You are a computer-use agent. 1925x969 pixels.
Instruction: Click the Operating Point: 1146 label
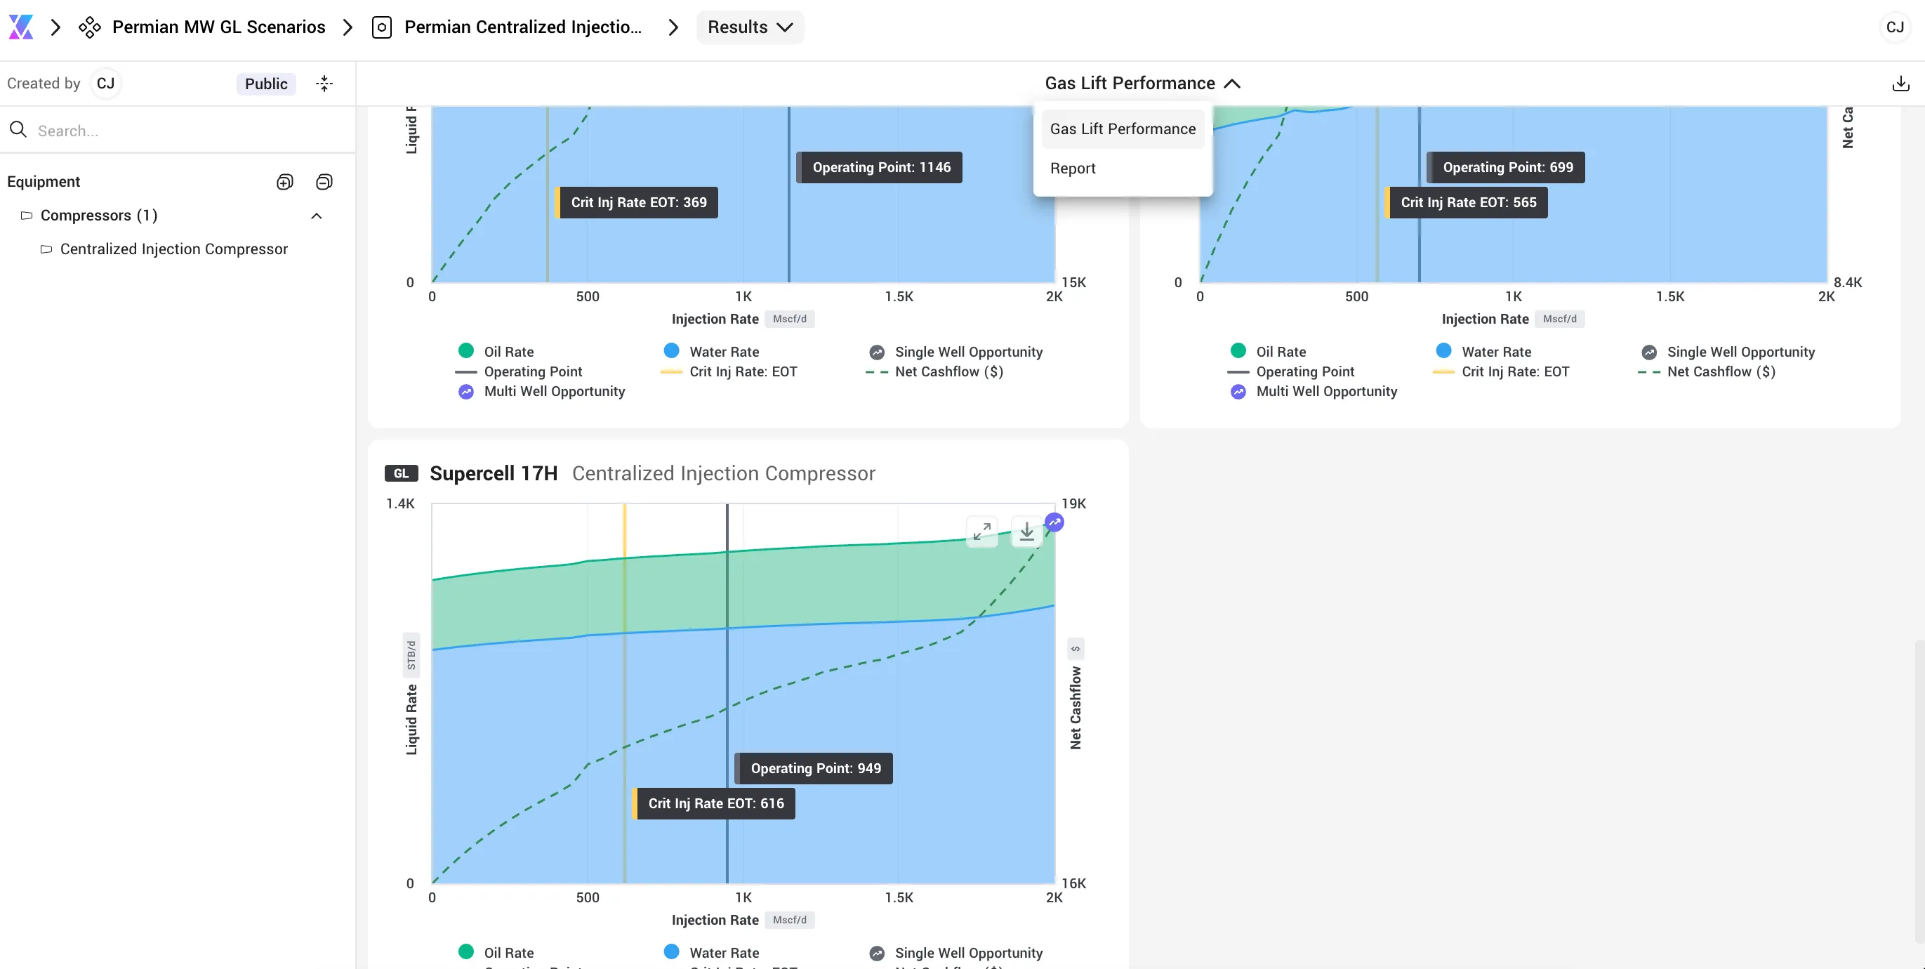coord(880,168)
